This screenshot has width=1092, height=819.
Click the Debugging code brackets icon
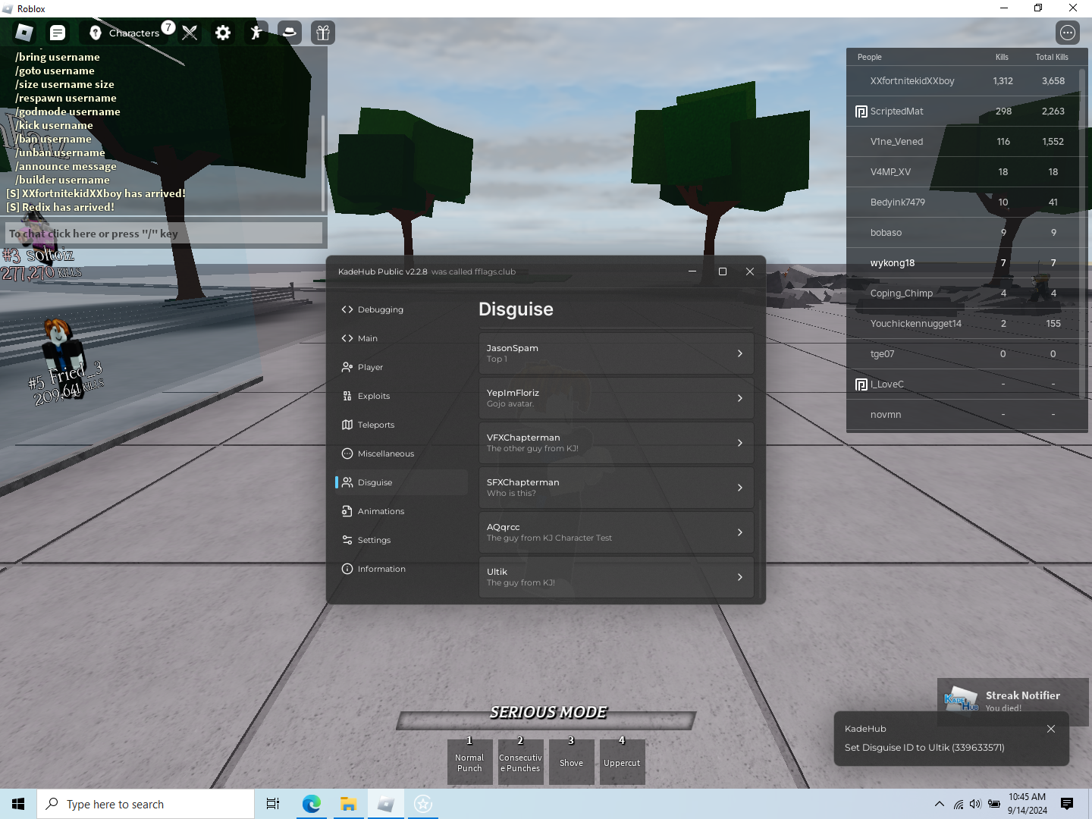347,309
